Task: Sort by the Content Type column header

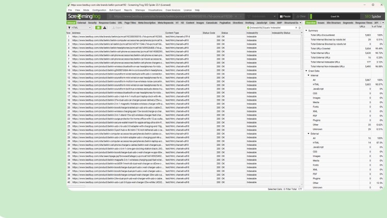Action: pyautogui.click(x=183, y=33)
